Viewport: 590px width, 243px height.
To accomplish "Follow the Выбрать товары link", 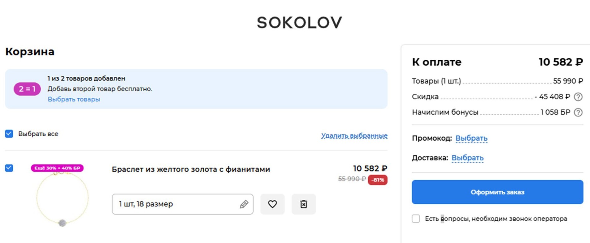I will click(74, 99).
